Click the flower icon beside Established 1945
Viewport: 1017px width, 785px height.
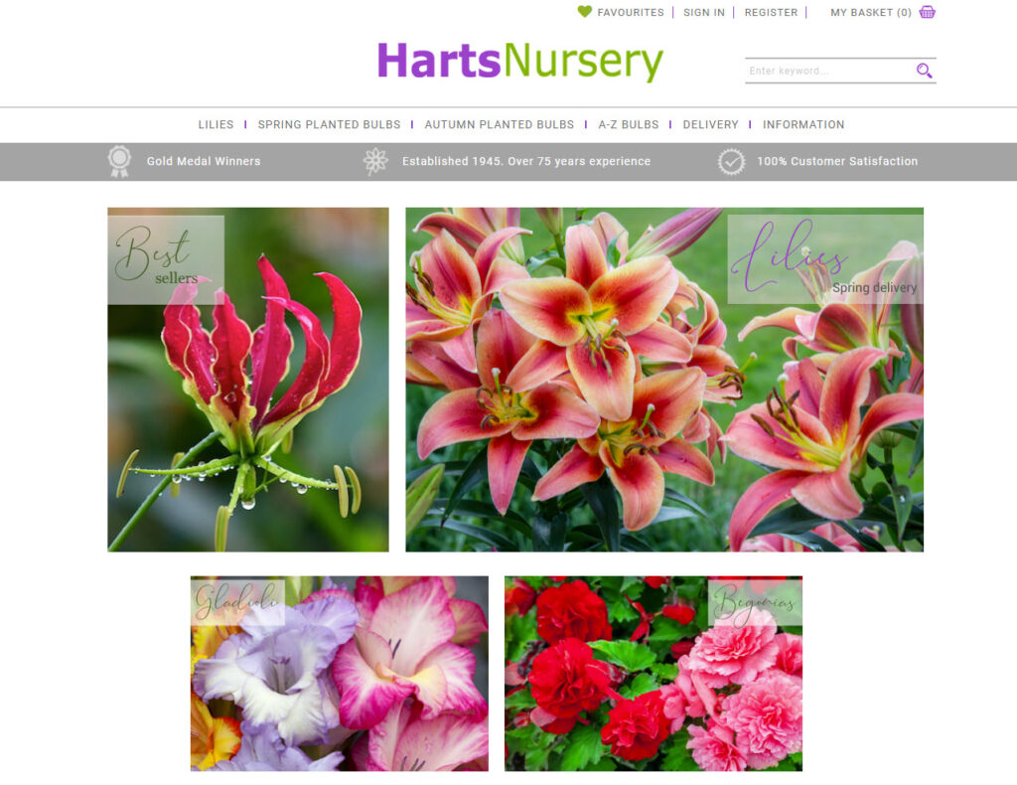tap(375, 162)
